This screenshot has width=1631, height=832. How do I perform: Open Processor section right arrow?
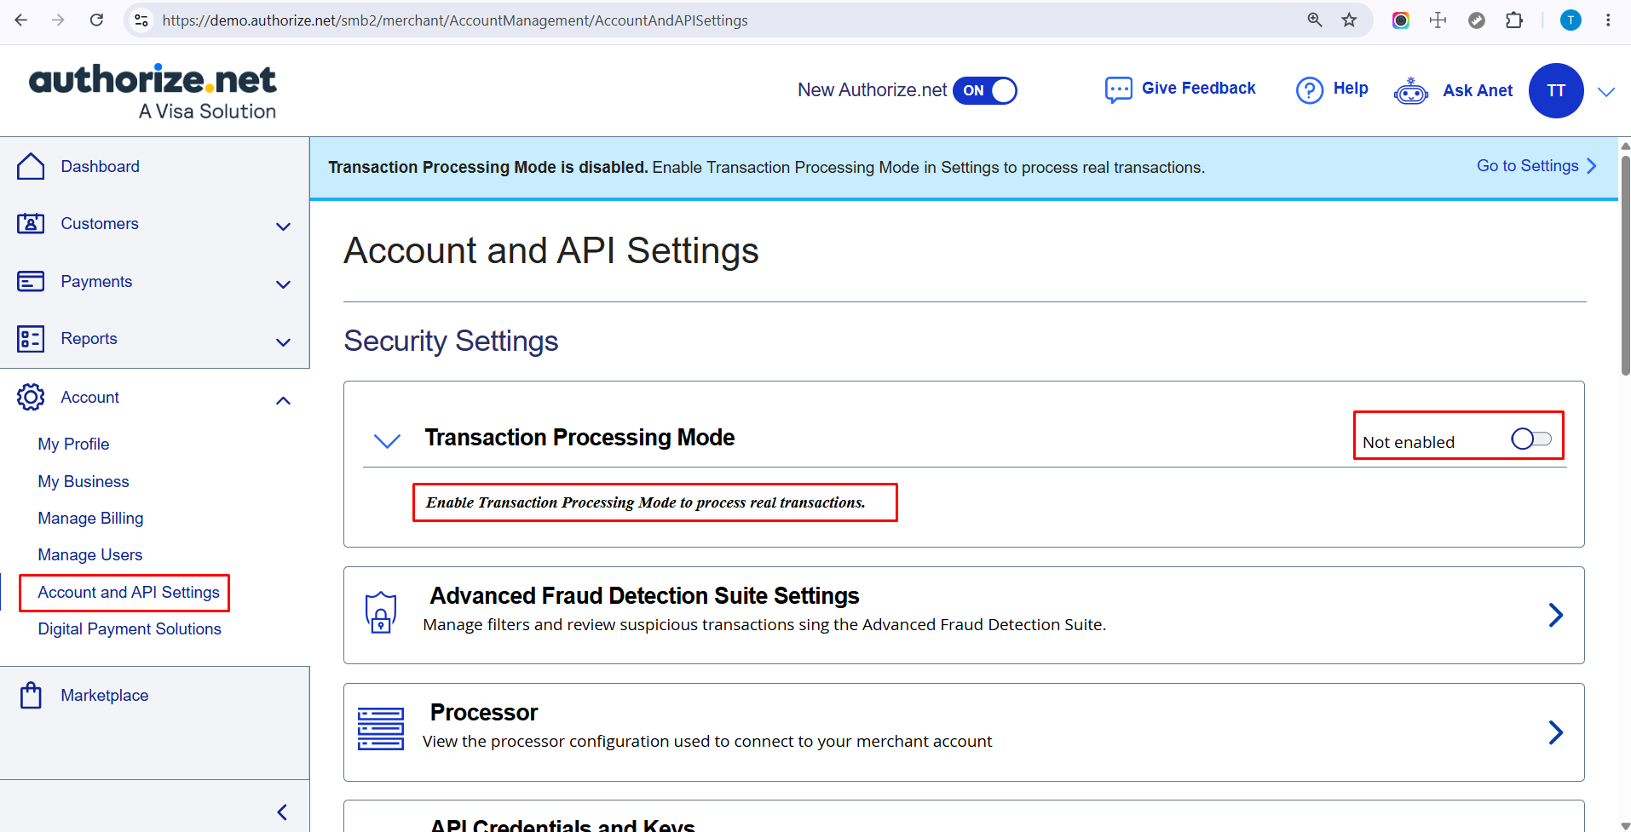(x=1555, y=732)
